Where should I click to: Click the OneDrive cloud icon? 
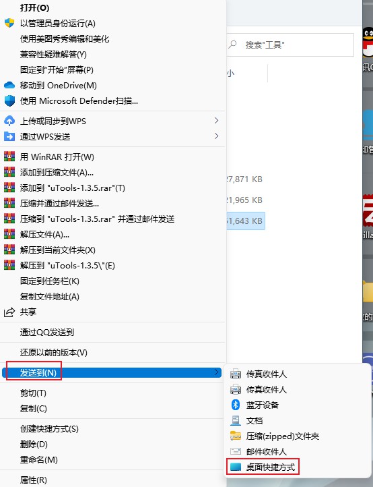pos(9,85)
